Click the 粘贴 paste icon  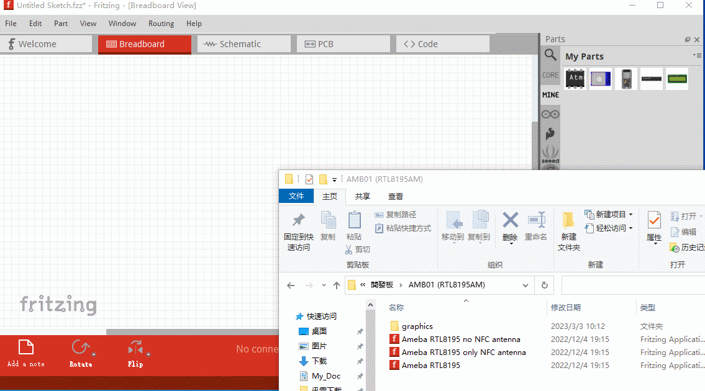point(354,220)
